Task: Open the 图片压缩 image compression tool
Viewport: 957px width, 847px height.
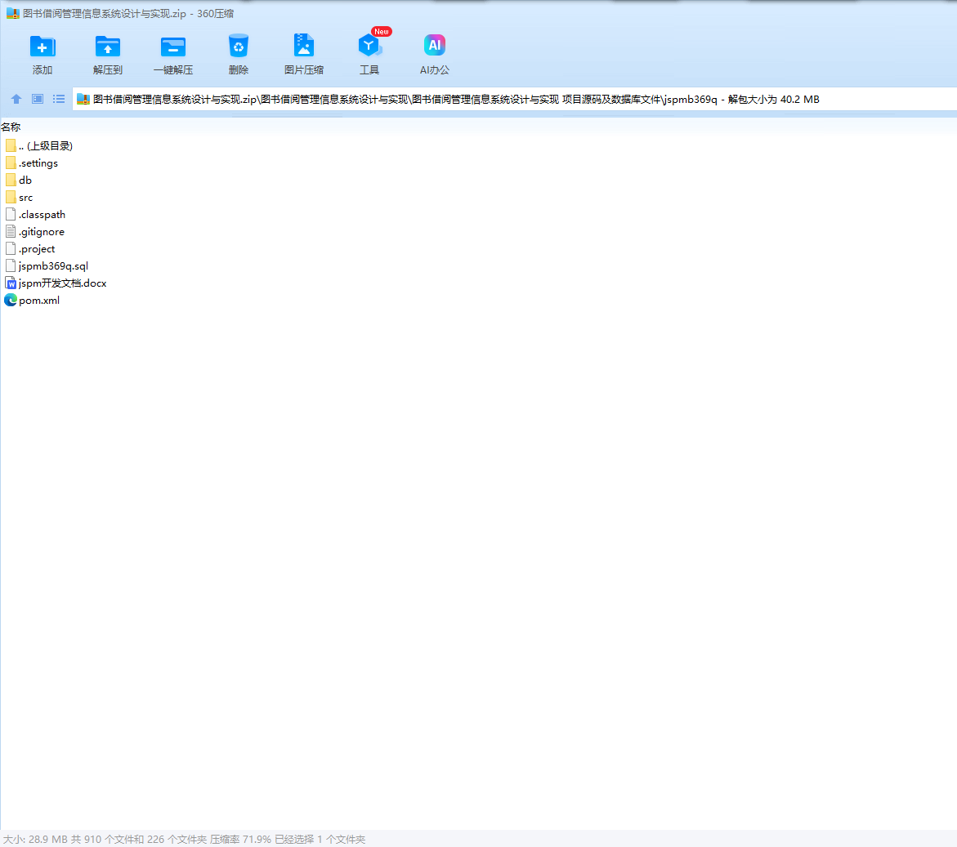Action: coord(303,46)
